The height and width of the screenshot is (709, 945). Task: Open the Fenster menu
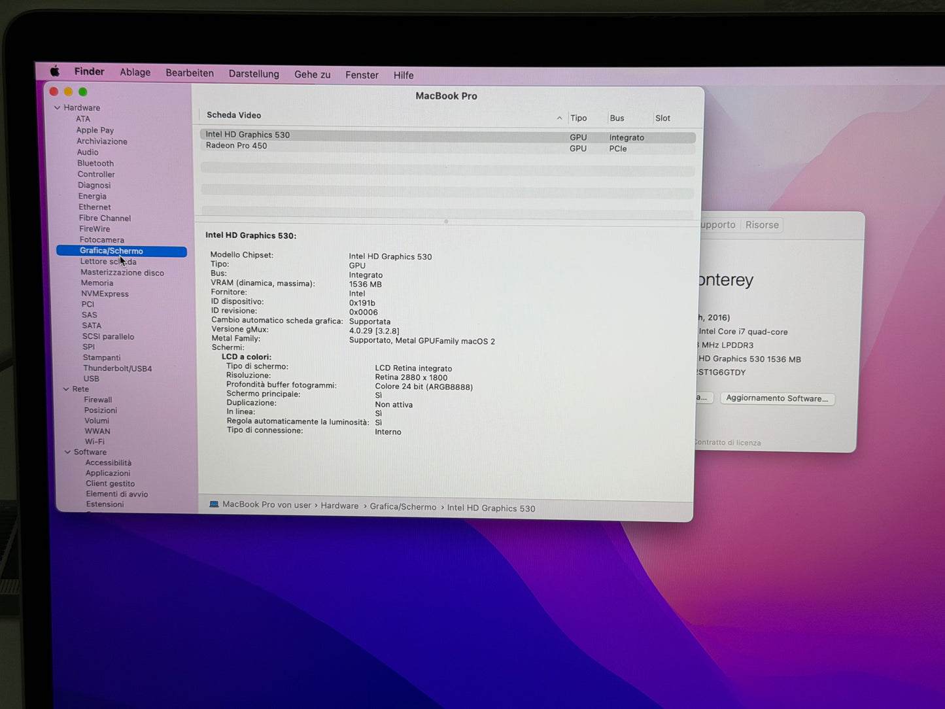pyautogui.click(x=362, y=75)
